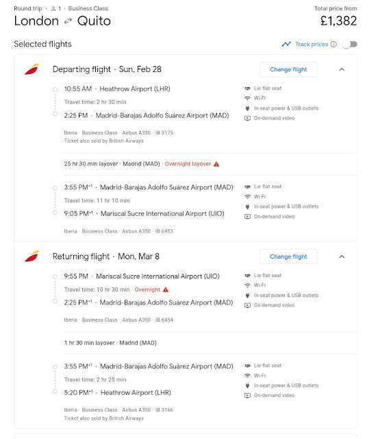Viewport: 378px width, 439px height.
Task: Collapse the Returning flight details chevron
Action: [342, 257]
